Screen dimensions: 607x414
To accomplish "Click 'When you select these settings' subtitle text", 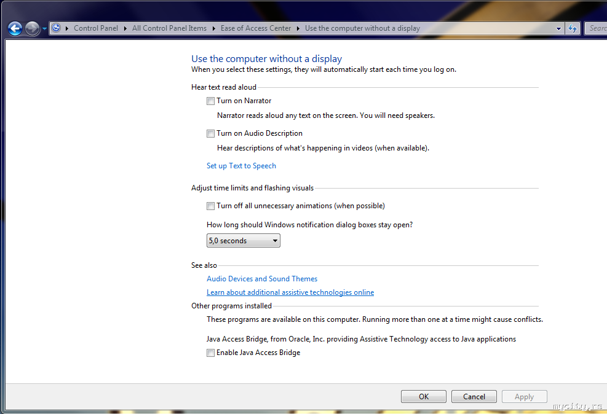I will pos(323,69).
